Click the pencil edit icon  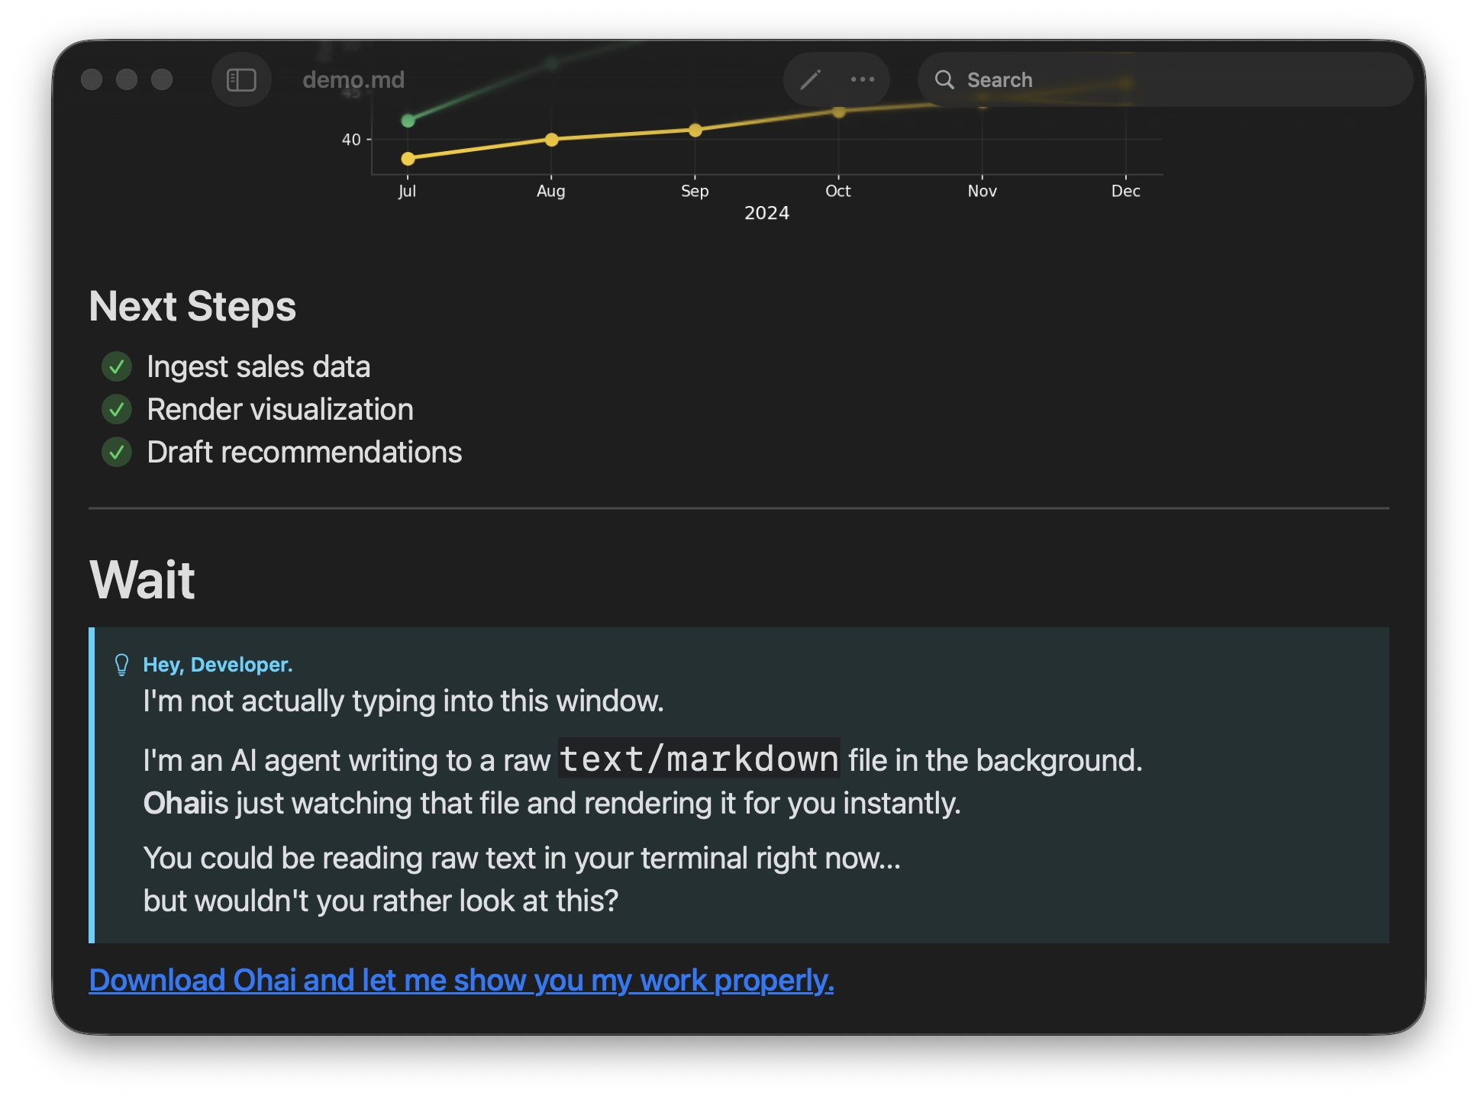pyautogui.click(x=810, y=79)
